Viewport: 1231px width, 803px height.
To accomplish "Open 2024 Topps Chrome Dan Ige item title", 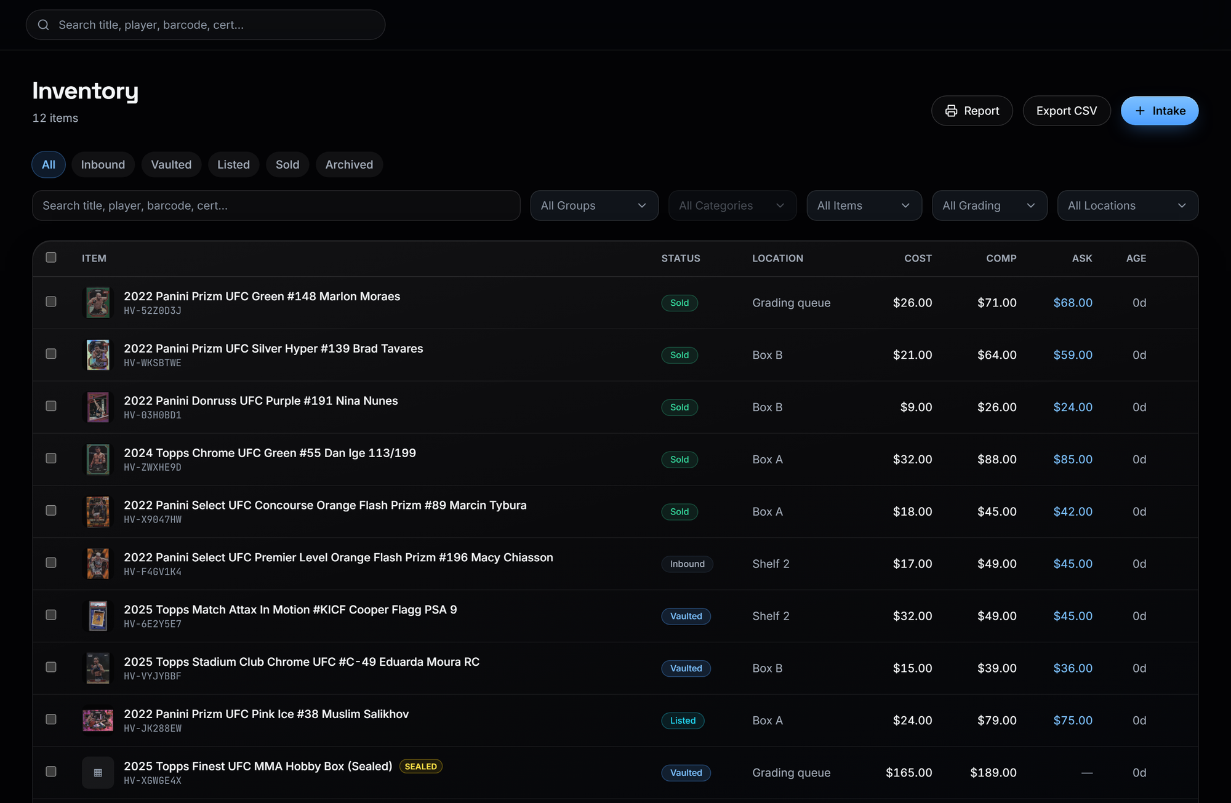I will tap(270, 453).
